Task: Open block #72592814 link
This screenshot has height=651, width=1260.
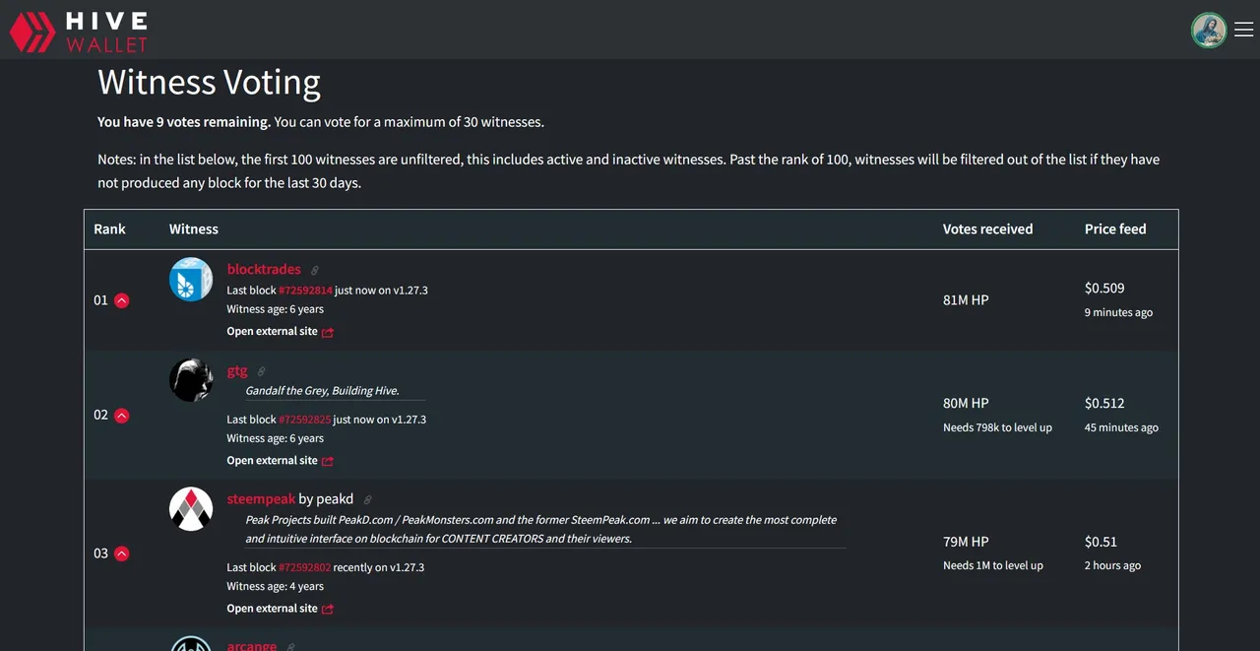Action: point(305,291)
